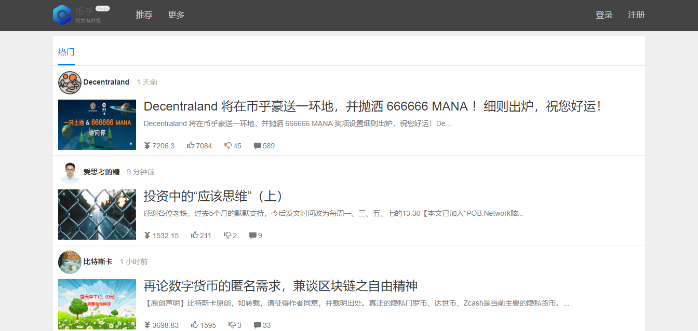Viewport: 698px width, 331px height.
Task: Upvote the article with 1595 likes
Action: click(x=195, y=325)
